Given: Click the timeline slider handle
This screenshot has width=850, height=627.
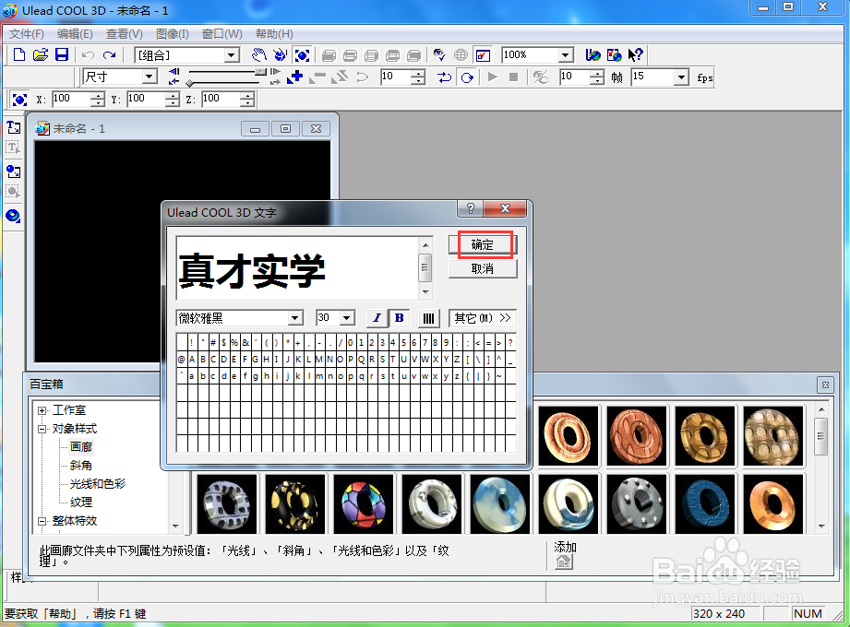Looking at the screenshot, I should tap(189, 83).
